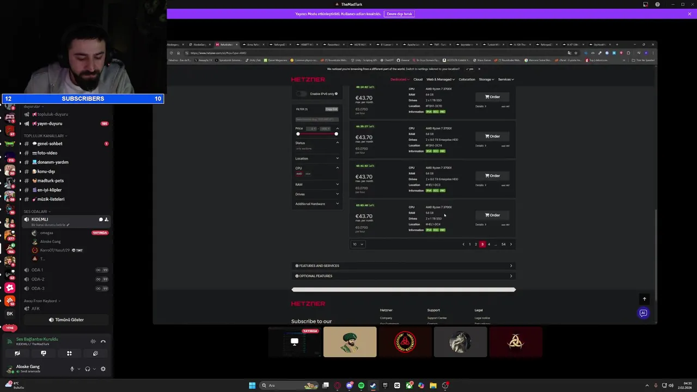Expand Optional Features section
This screenshot has width=697, height=392.
403,276
